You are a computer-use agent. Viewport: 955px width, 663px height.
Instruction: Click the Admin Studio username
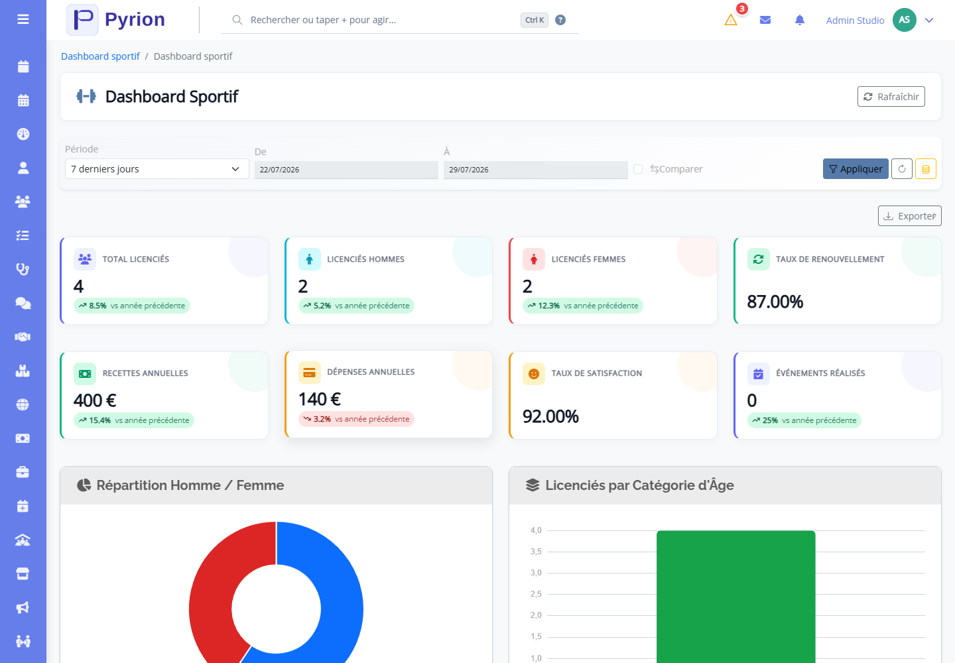click(x=856, y=20)
